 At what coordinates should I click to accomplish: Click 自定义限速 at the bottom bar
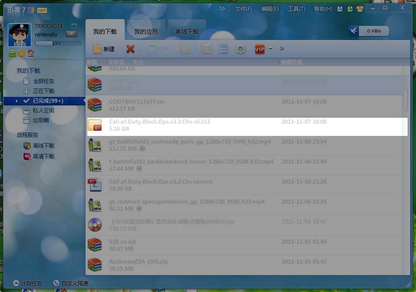tap(70, 283)
